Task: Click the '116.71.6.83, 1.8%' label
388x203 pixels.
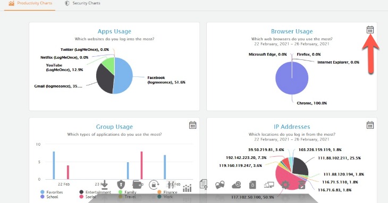Action: click(x=334, y=190)
